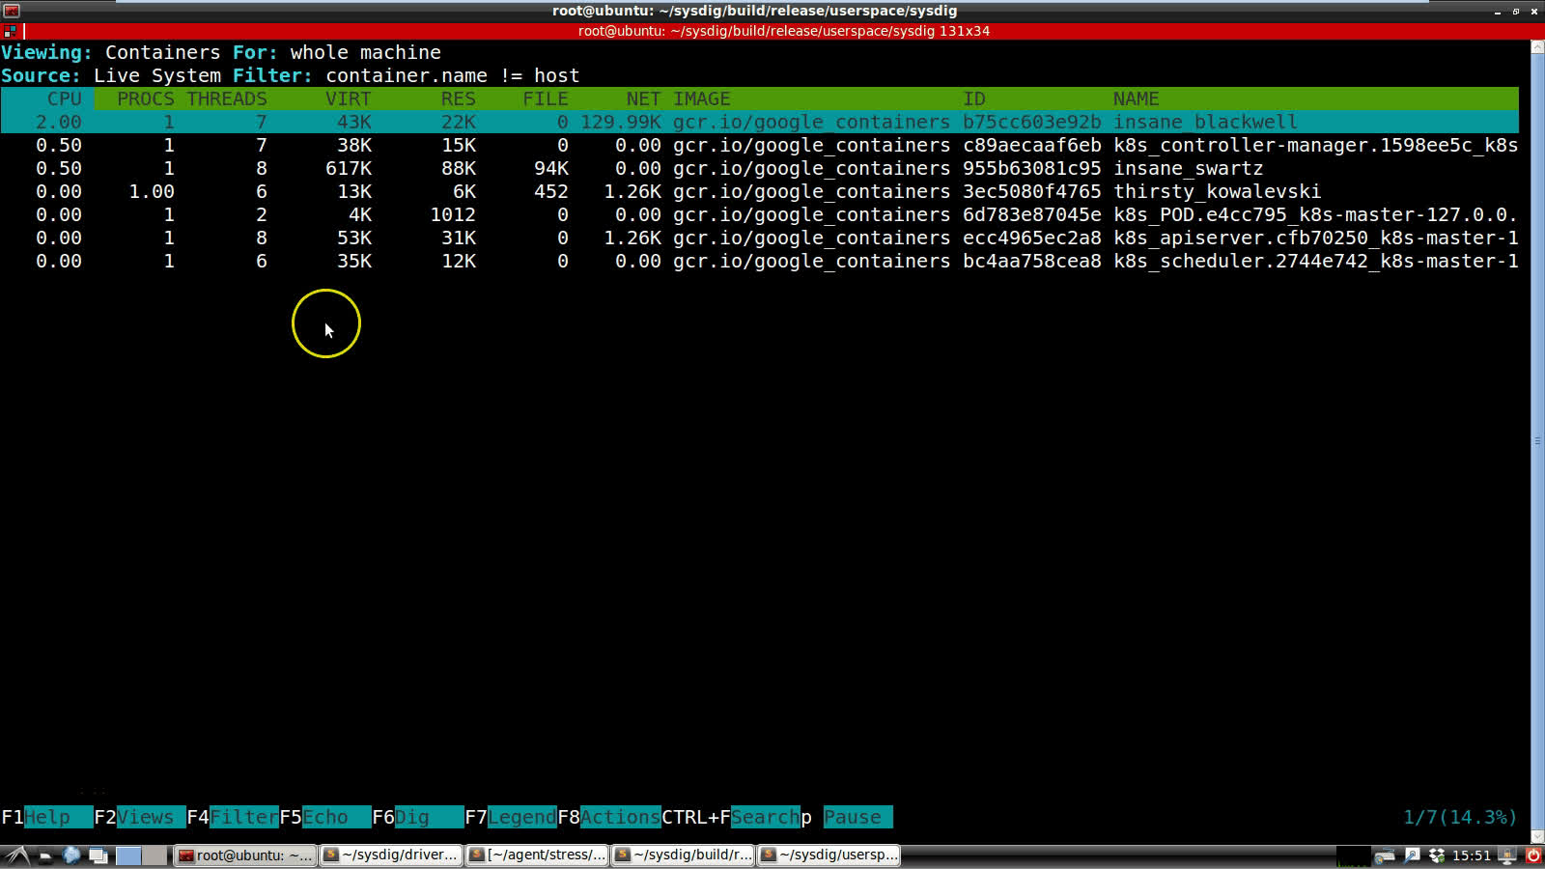Screen dimensions: 1545x869
Task: Select the k8s_POD.e4cc795 container row
Action: coord(759,214)
